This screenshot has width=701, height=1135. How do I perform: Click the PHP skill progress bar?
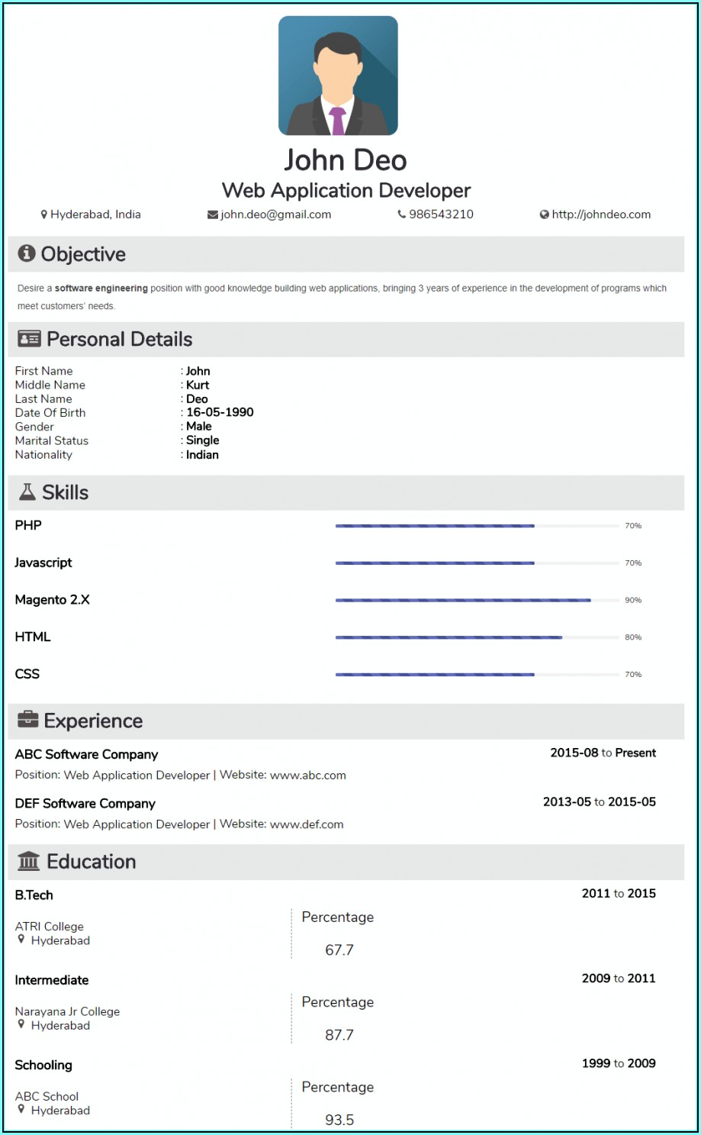pyautogui.click(x=477, y=526)
